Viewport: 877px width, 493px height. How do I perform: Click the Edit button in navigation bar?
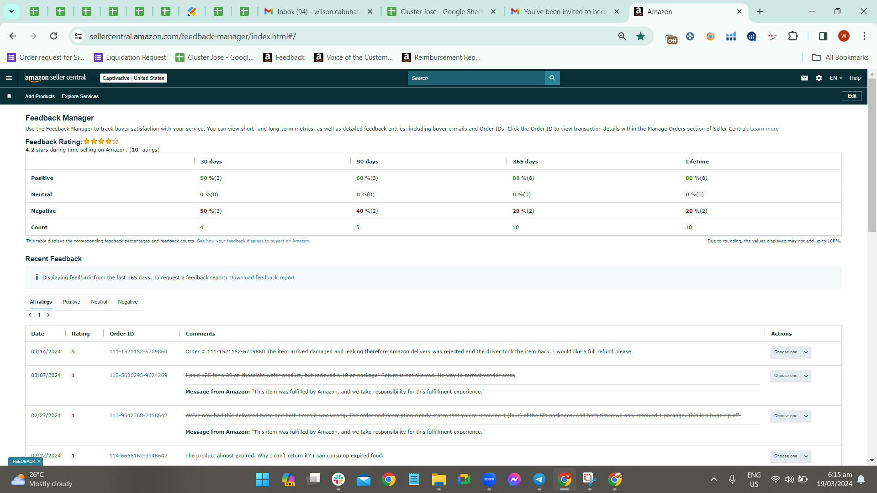[x=852, y=96]
